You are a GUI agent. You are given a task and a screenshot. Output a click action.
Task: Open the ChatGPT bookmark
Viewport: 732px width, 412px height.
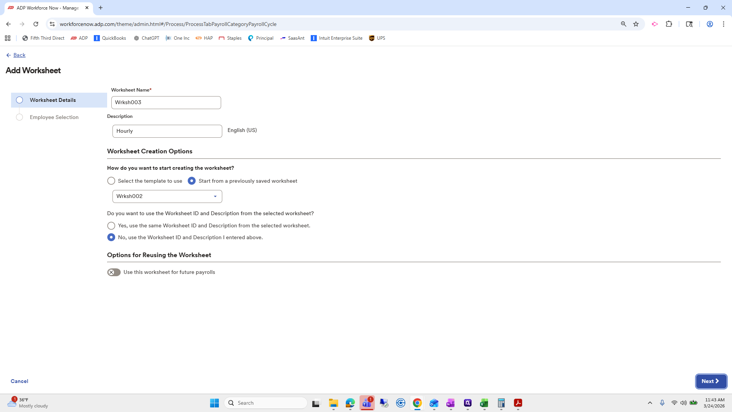pyautogui.click(x=146, y=38)
